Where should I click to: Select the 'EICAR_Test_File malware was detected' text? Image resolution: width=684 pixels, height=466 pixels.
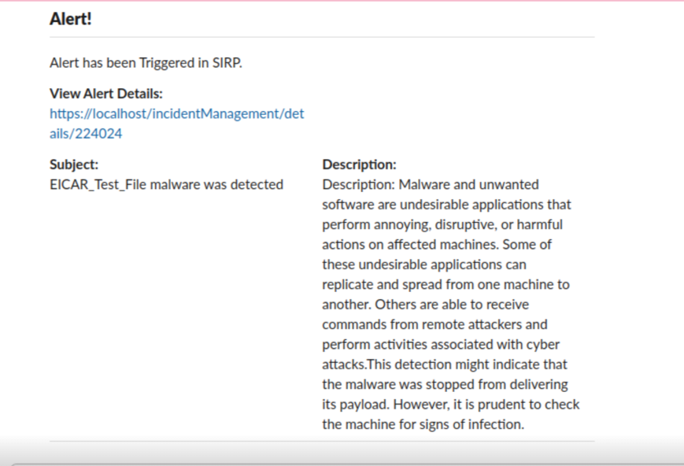click(167, 184)
